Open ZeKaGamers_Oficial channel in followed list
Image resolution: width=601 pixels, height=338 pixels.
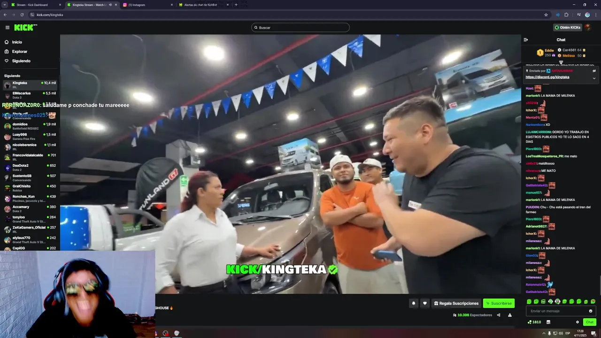pos(30,230)
